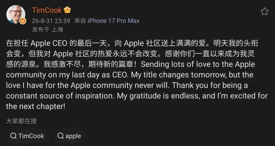Click the line 'community on my last day'
The image size is (275, 146).
click(129, 75)
